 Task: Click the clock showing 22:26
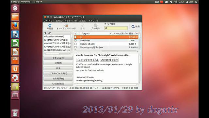click(182, 2)
